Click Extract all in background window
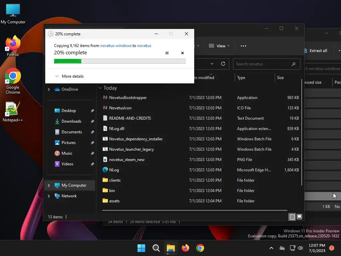 316,51
